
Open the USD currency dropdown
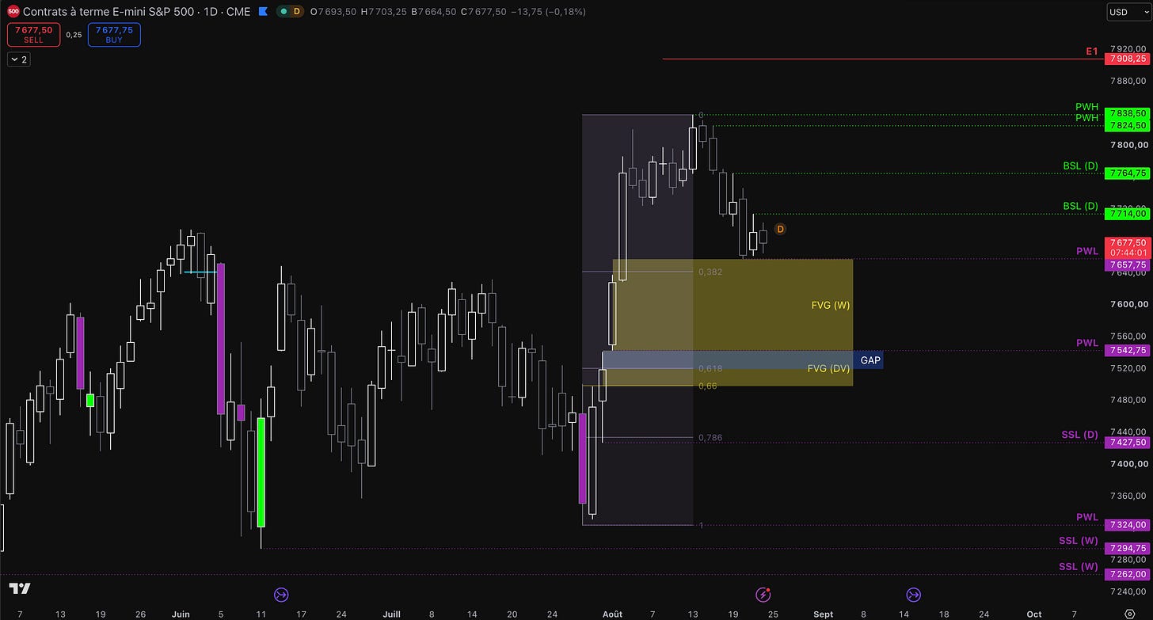click(1128, 12)
